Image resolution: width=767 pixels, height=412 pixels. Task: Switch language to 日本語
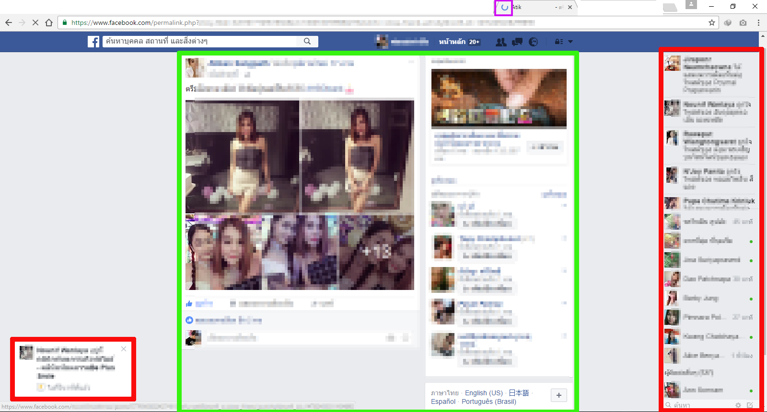click(x=519, y=393)
